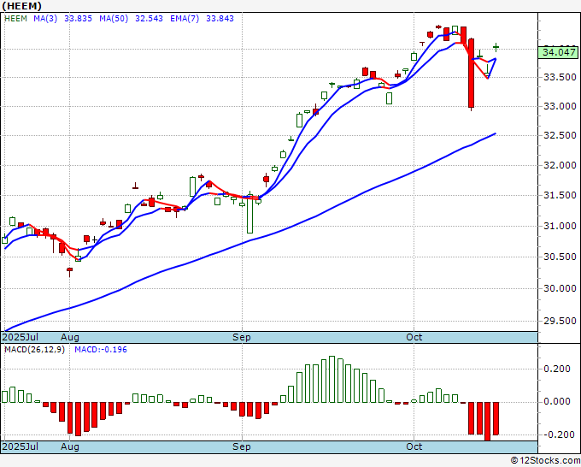
Task: Click the MA(50) indicator label
Action: pyautogui.click(x=114, y=19)
